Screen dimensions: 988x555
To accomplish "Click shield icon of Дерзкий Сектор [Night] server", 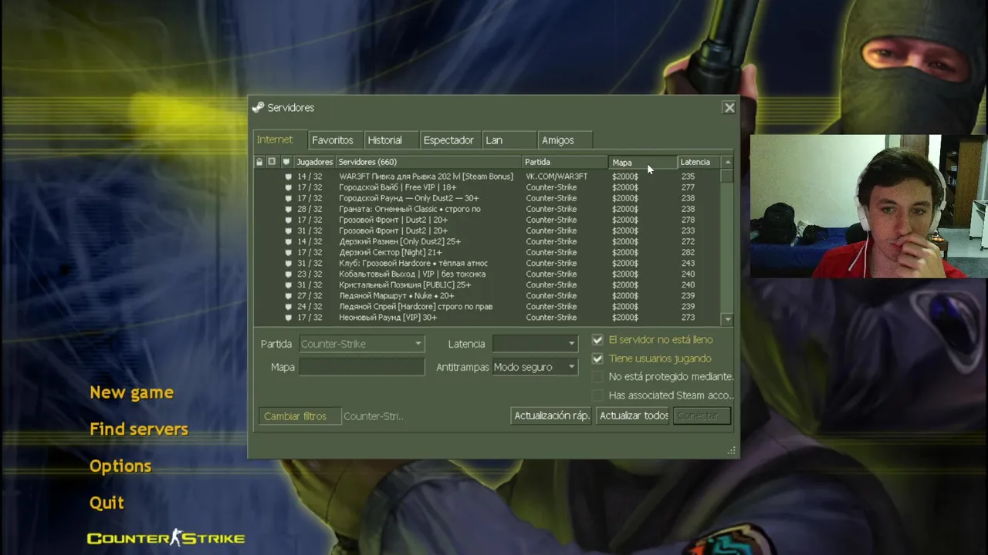I will click(x=288, y=252).
